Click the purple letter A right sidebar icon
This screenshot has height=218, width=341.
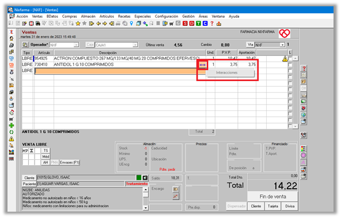[x=304, y=162]
